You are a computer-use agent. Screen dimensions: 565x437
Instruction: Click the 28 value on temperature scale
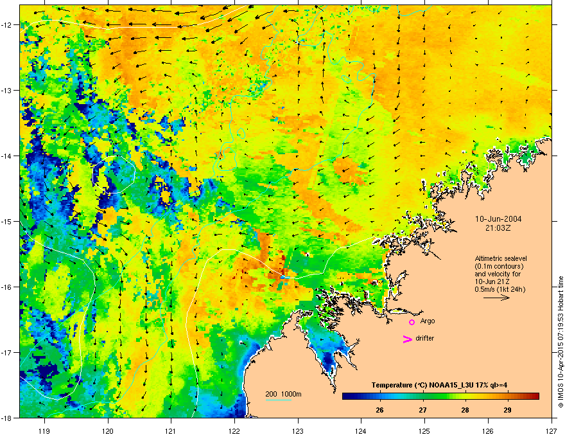click(x=465, y=410)
